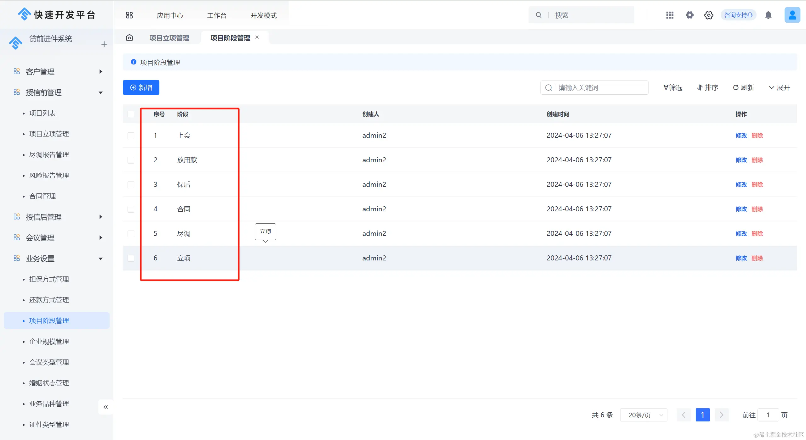806x440 pixels.
Task: Click the four-squares menu icon in header
Action: [x=129, y=15]
